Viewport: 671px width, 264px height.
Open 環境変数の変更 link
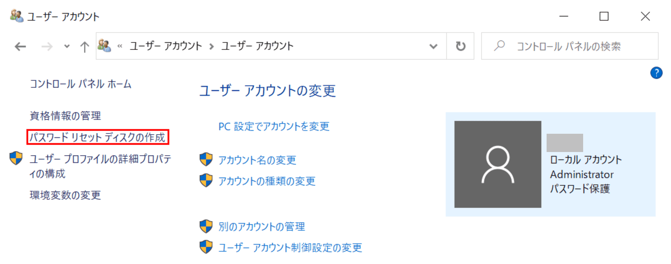click(x=65, y=195)
